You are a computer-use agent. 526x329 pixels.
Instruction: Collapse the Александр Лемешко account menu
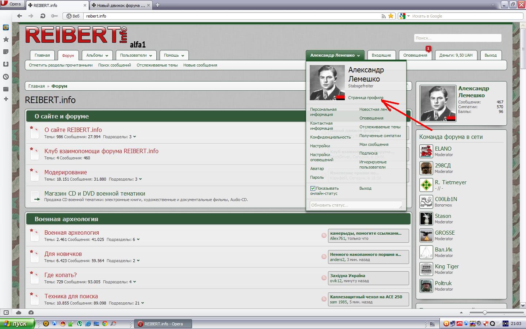click(335, 56)
